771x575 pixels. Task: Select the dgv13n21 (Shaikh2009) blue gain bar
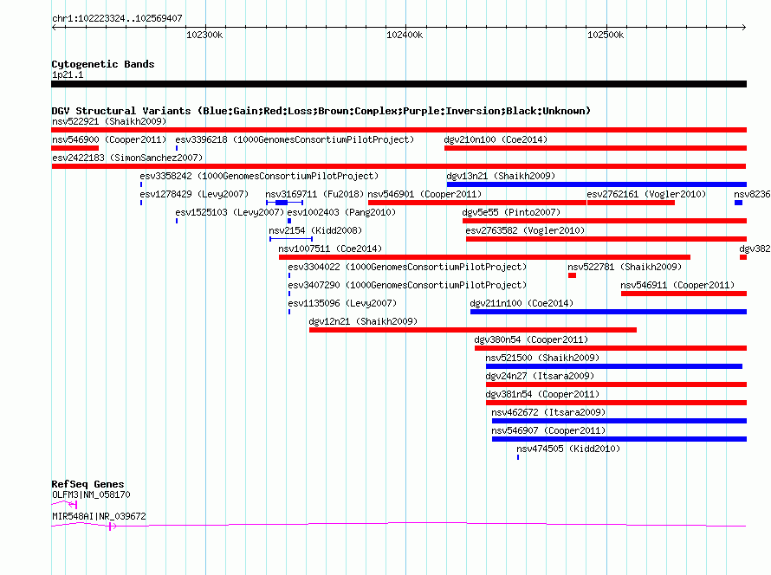pyautogui.click(x=597, y=184)
